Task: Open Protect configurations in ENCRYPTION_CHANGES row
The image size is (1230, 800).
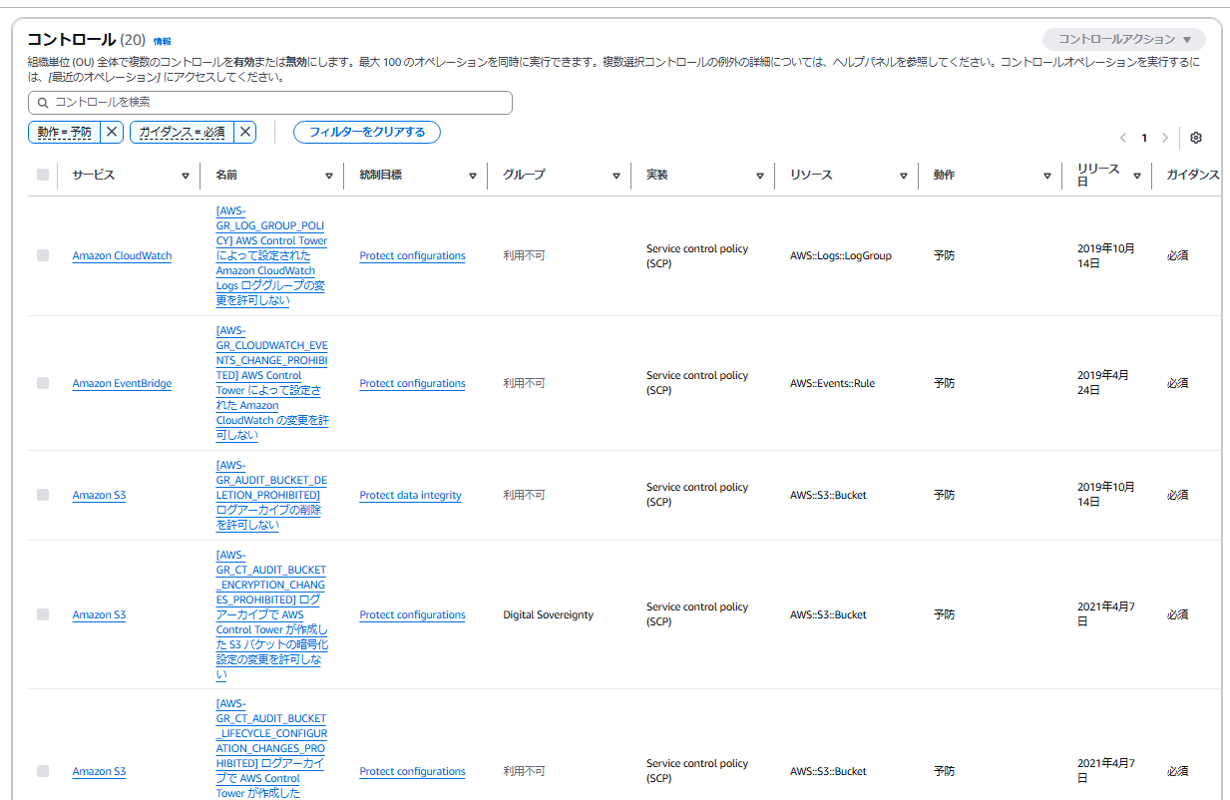Action: (412, 615)
